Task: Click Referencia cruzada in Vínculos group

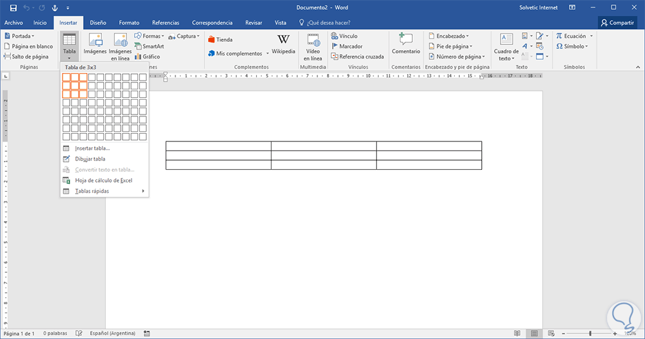Action: [357, 57]
